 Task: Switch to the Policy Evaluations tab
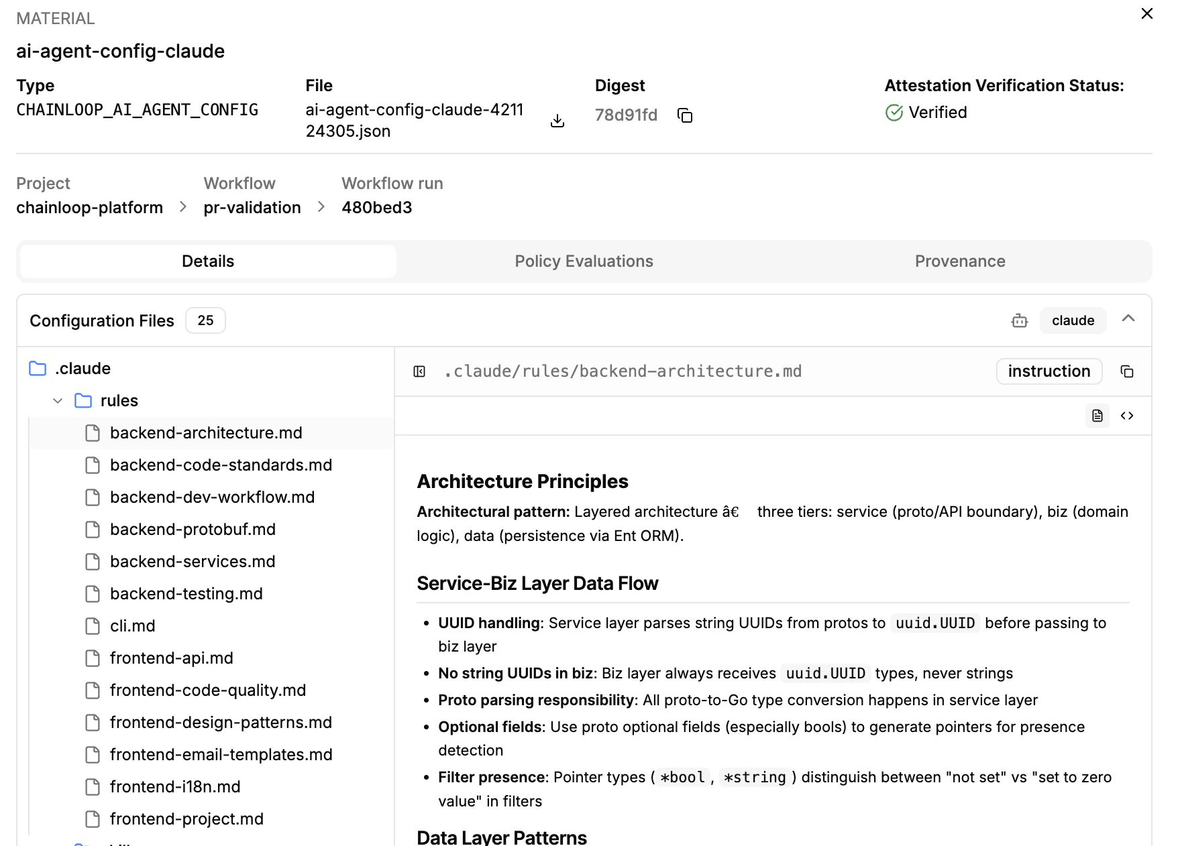pos(583,261)
